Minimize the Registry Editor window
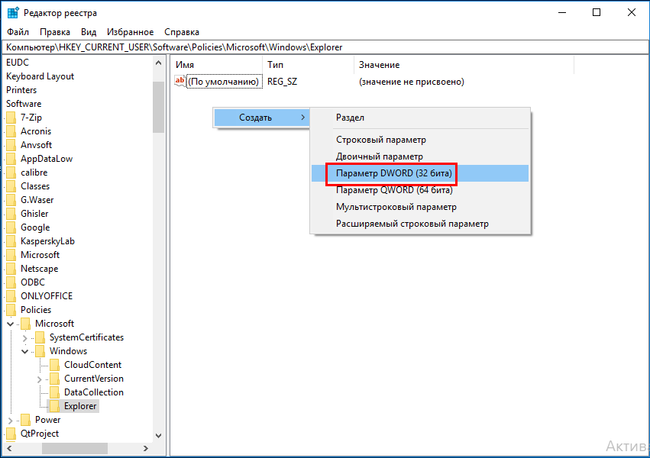The height and width of the screenshot is (458, 650). coord(562,12)
